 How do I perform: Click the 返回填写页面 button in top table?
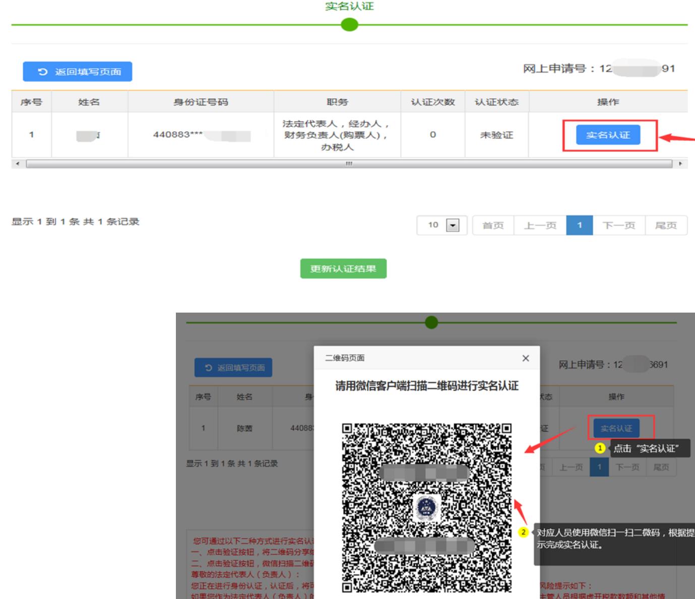(77, 71)
